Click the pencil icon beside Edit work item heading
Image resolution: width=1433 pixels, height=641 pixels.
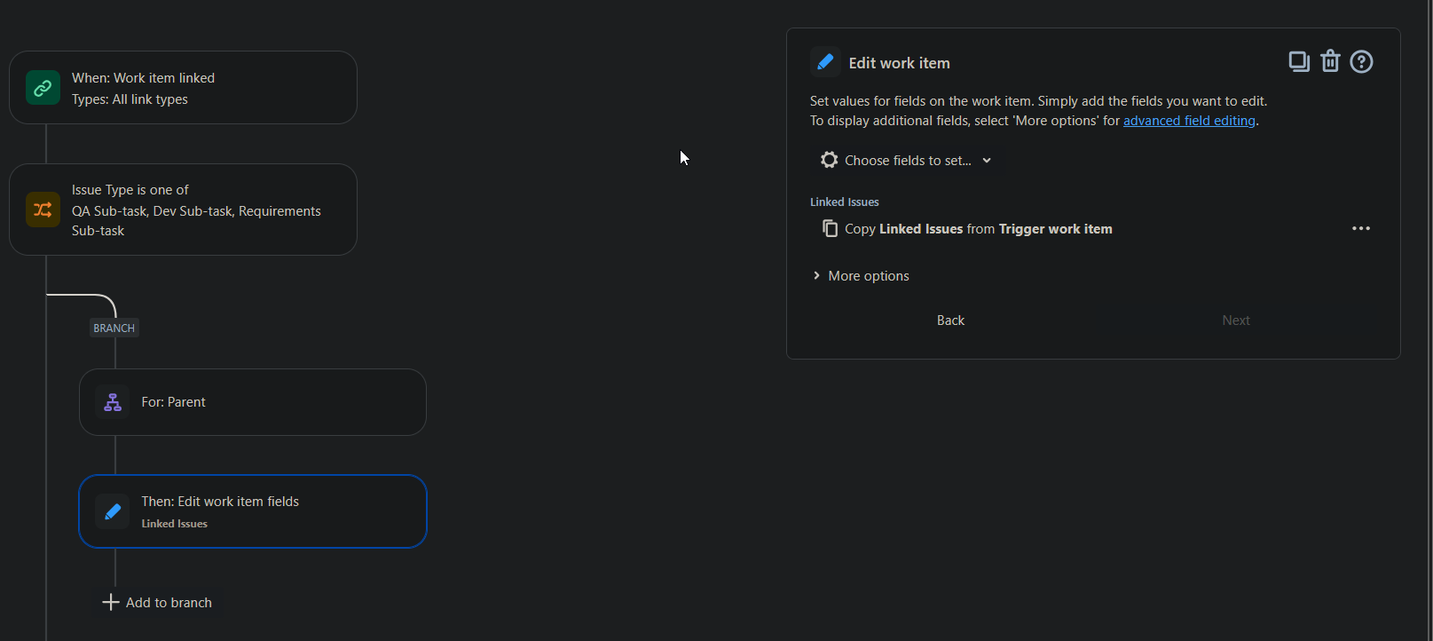[x=825, y=62]
